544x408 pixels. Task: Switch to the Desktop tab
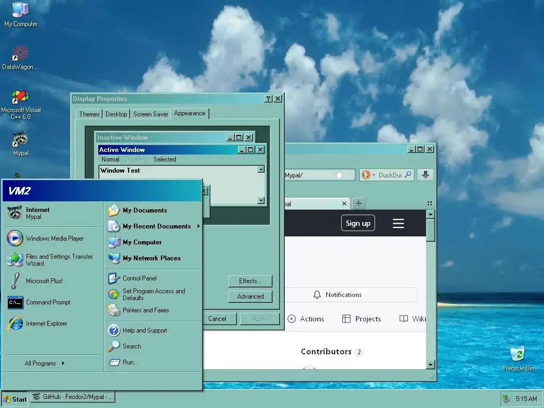click(x=116, y=114)
